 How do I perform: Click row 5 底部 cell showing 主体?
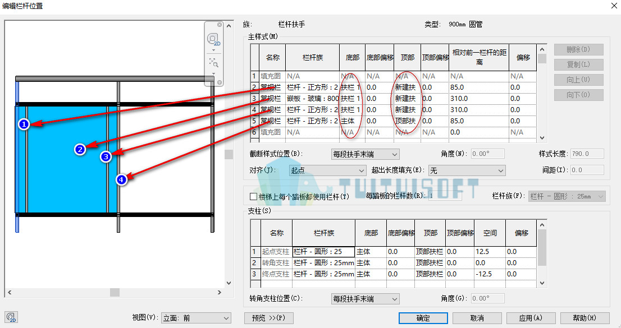pyautogui.click(x=353, y=121)
